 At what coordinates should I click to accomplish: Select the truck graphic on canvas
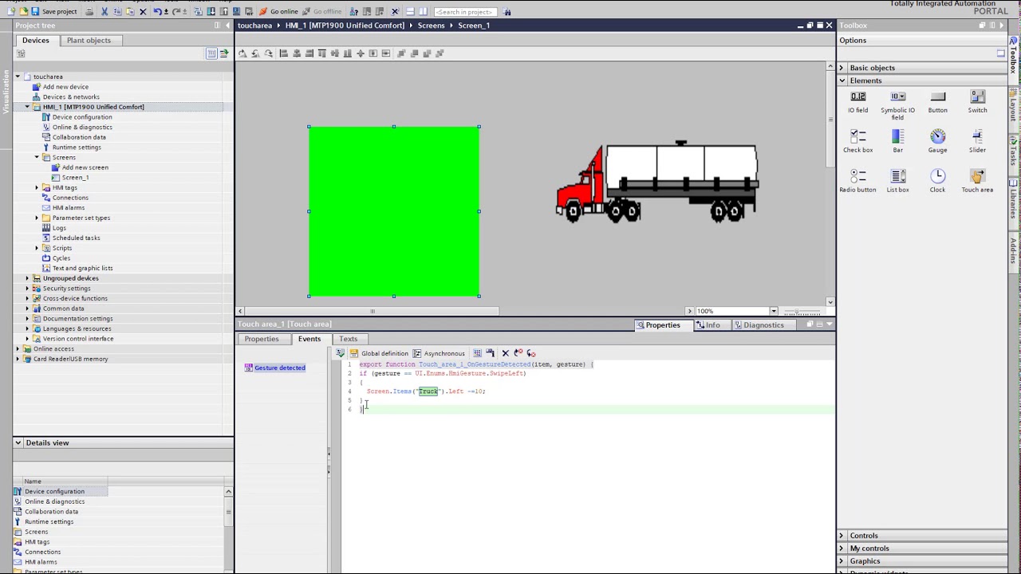point(657,182)
